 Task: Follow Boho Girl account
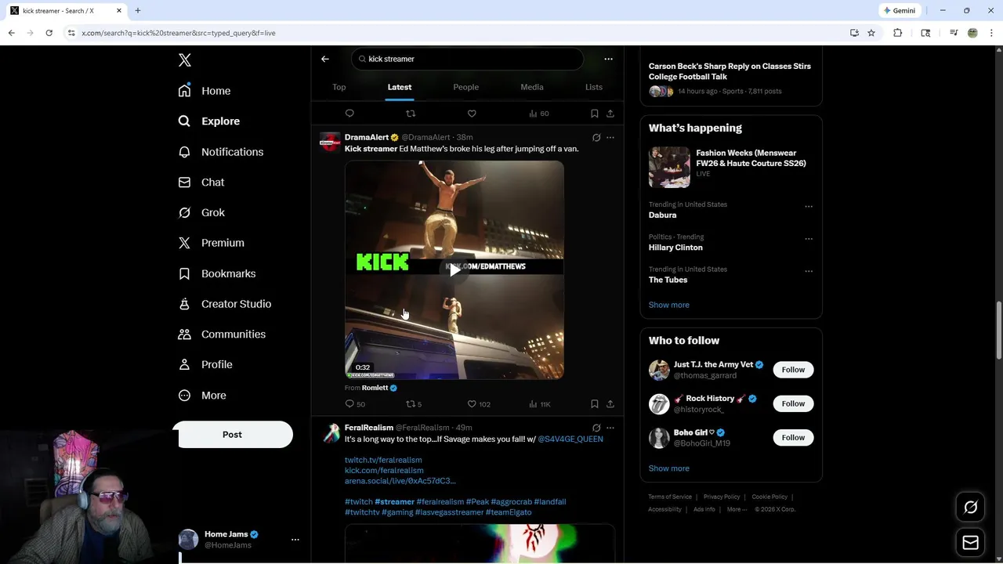793,438
